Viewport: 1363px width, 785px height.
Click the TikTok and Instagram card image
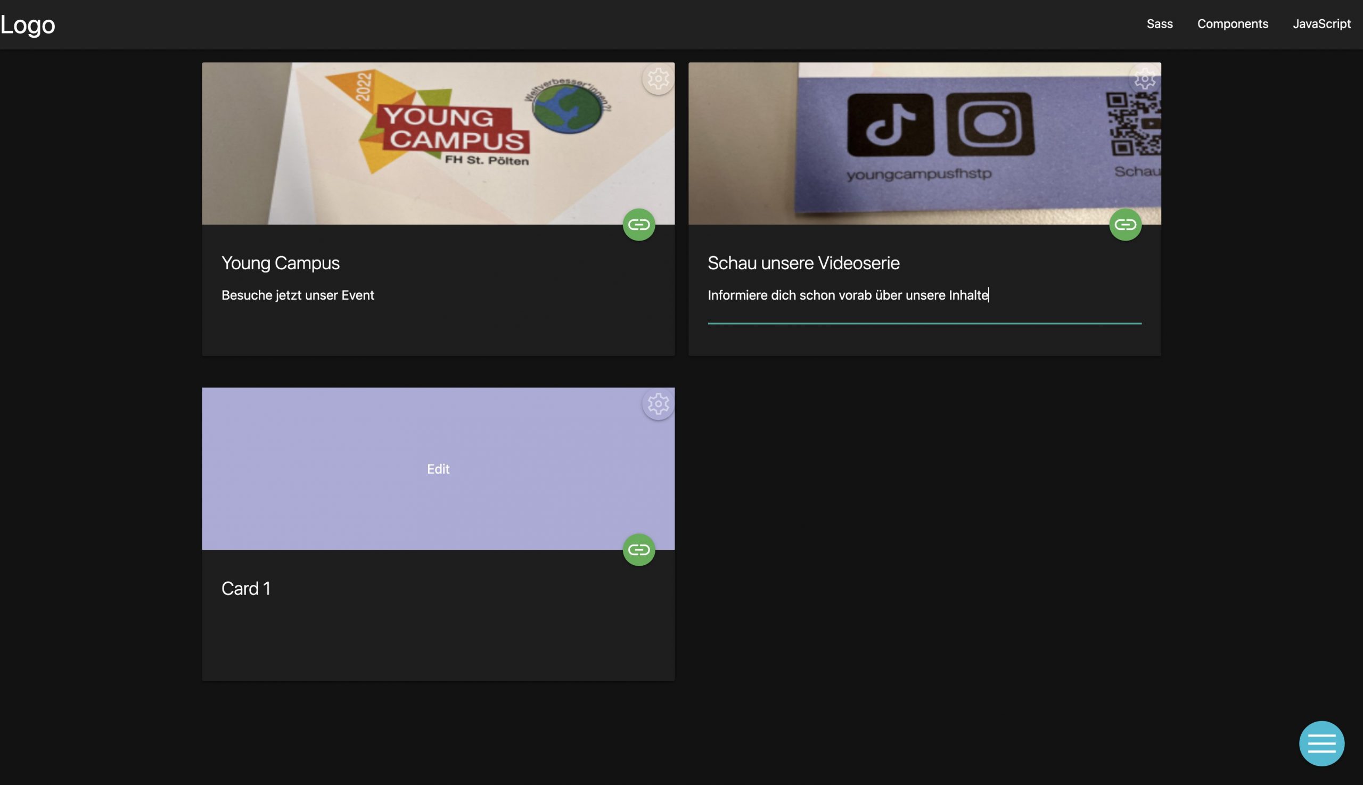click(x=924, y=143)
